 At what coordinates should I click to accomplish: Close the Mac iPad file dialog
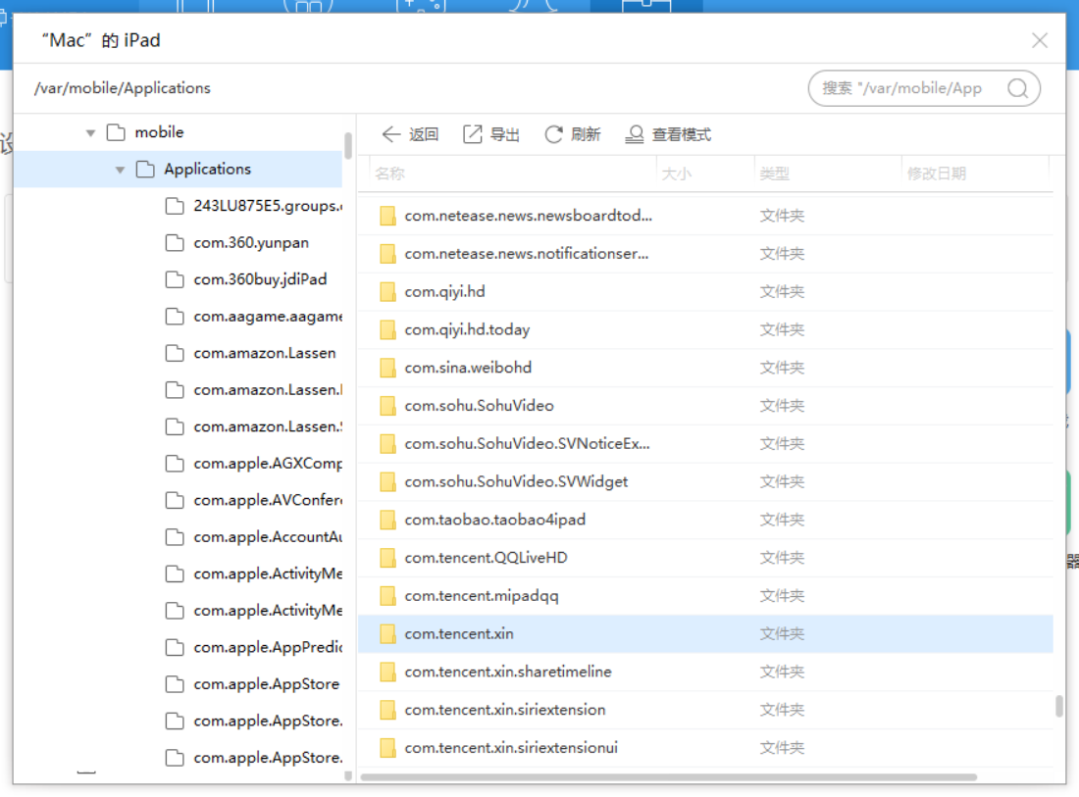(1039, 40)
